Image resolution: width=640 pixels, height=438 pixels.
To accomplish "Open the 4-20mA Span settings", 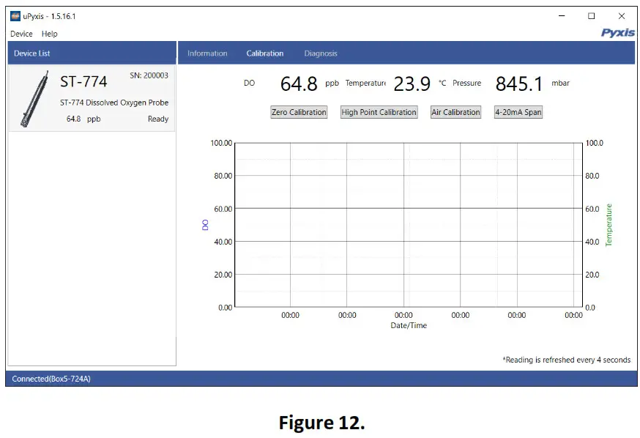I will click(518, 112).
